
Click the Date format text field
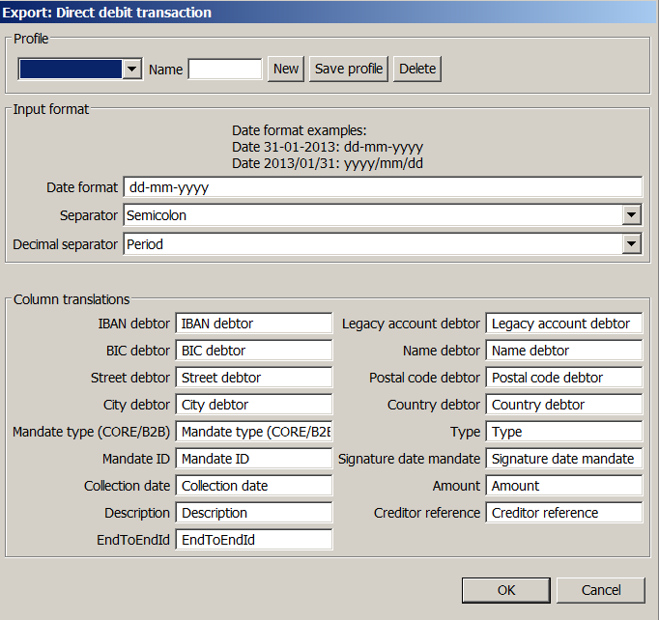point(383,187)
